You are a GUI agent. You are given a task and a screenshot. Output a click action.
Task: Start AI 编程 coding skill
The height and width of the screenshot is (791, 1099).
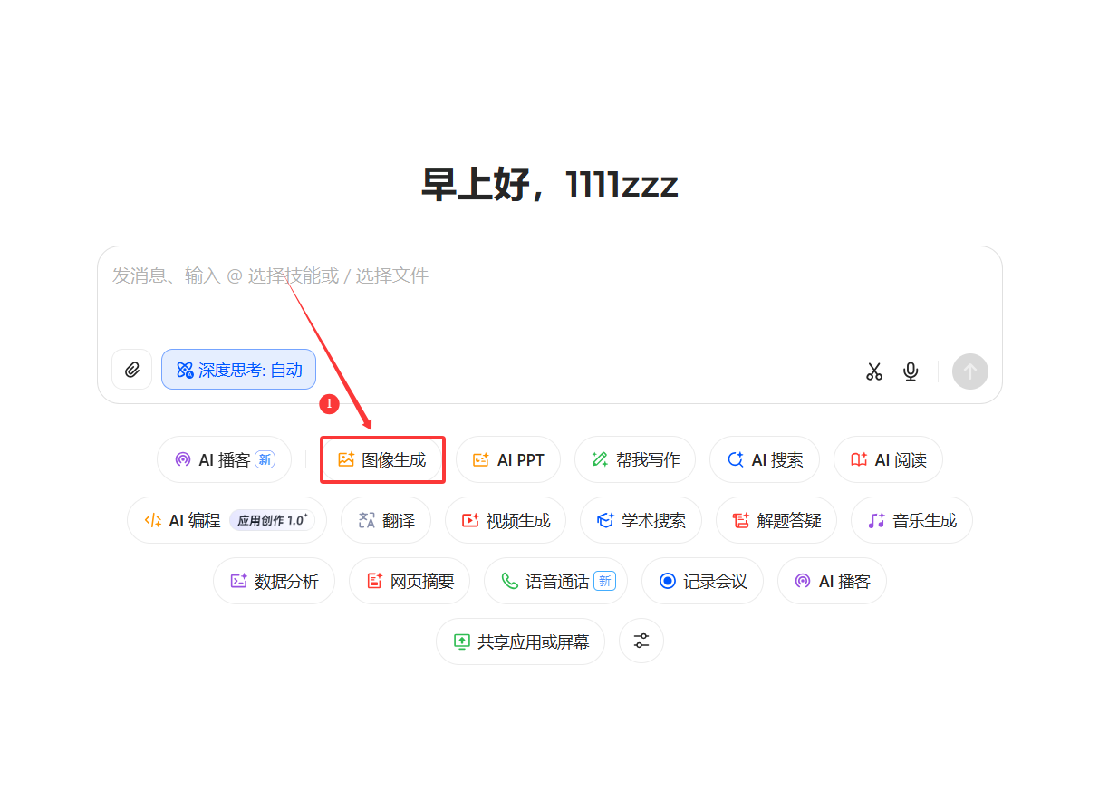pos(227,520)
